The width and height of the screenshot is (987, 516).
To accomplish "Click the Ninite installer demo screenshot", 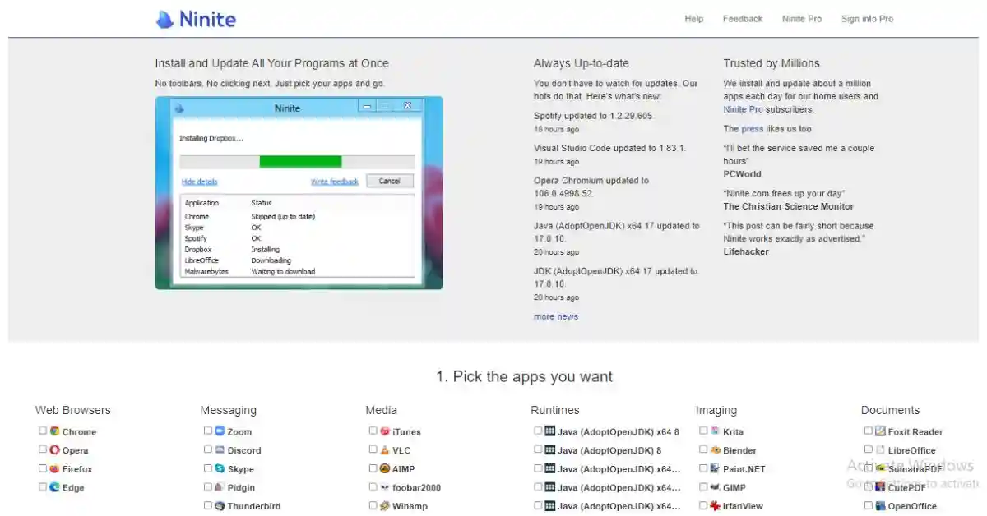I will point(299,193).
